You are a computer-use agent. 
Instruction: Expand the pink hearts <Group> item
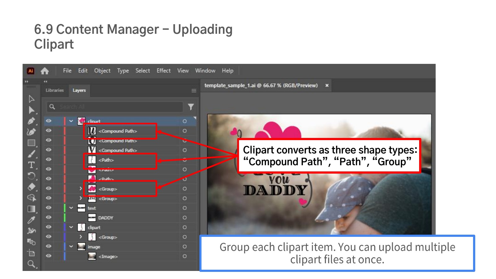coord(81,188)
